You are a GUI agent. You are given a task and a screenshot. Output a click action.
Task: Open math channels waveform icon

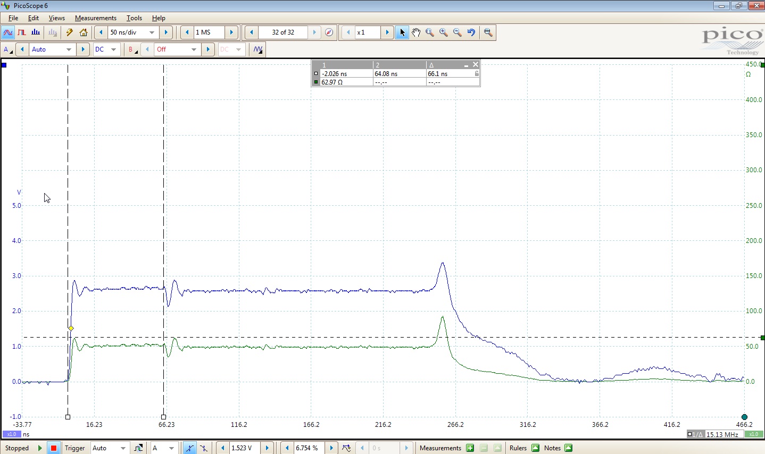coord(258,49)
